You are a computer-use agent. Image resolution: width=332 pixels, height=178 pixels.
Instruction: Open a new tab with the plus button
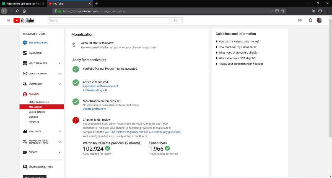(97, 4)
